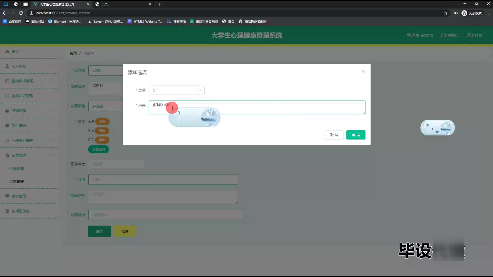Open the HTML5 Website T... bookmark
The height and width of the screenshot is (277, 493).
[x=145, y=22]
